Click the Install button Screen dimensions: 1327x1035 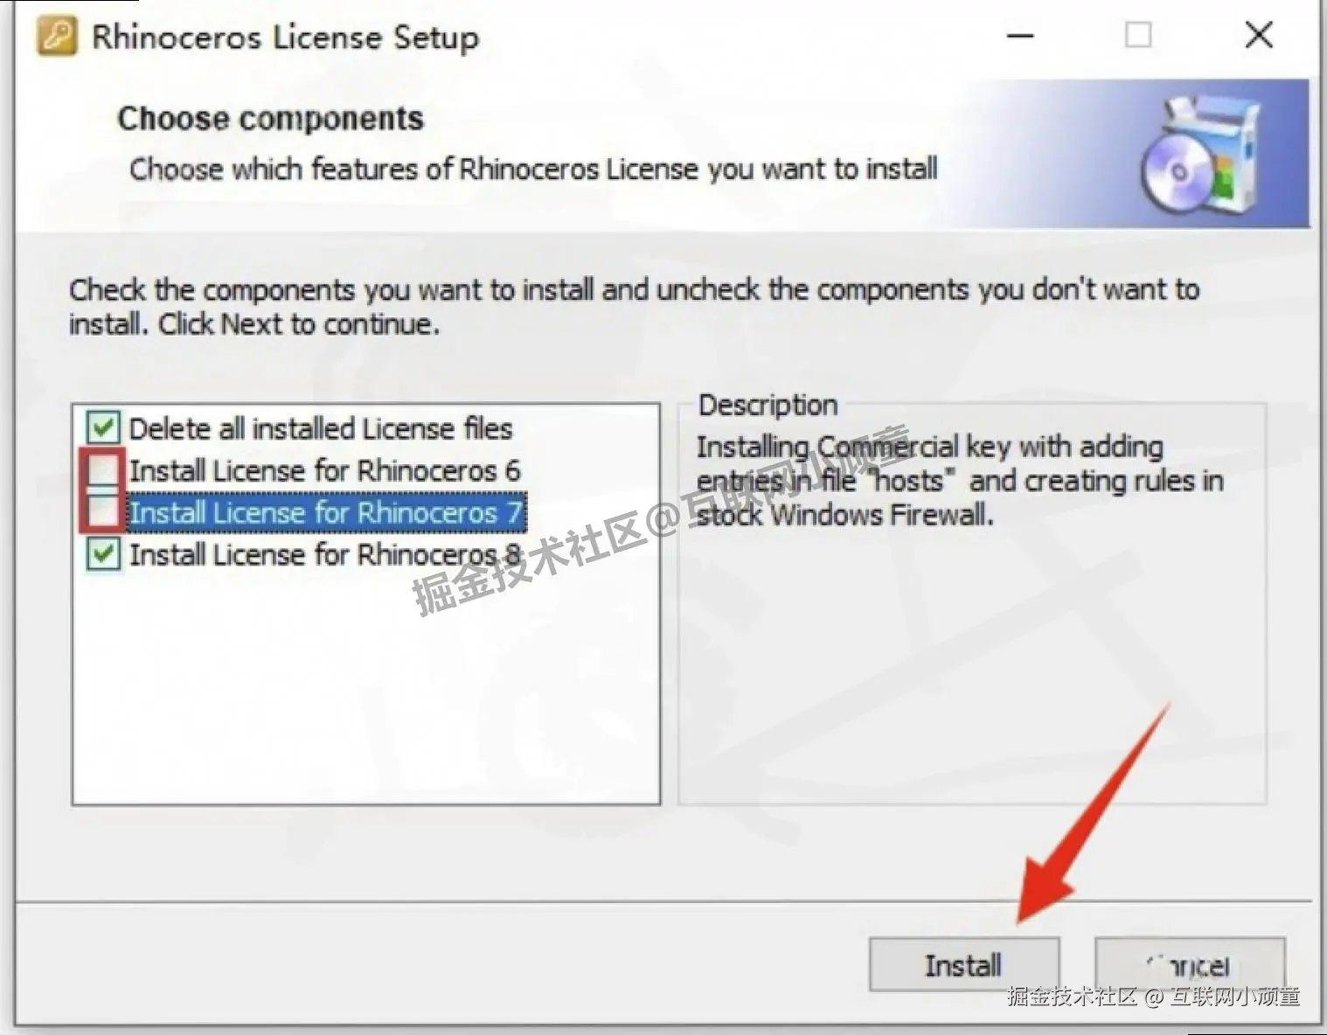[964, 965]
